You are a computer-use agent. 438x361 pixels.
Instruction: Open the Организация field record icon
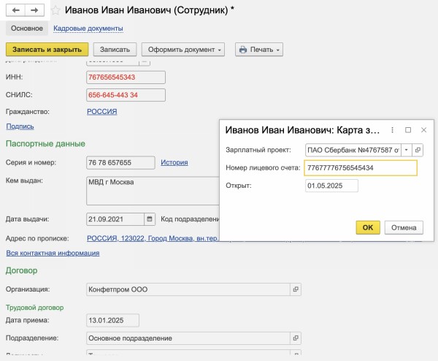(296, 289)
